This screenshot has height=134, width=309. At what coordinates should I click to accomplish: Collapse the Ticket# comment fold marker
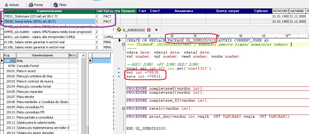click(x=124, y=44)
